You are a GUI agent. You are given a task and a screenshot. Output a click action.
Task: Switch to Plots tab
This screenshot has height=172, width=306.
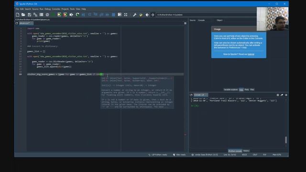coord(247,90)
